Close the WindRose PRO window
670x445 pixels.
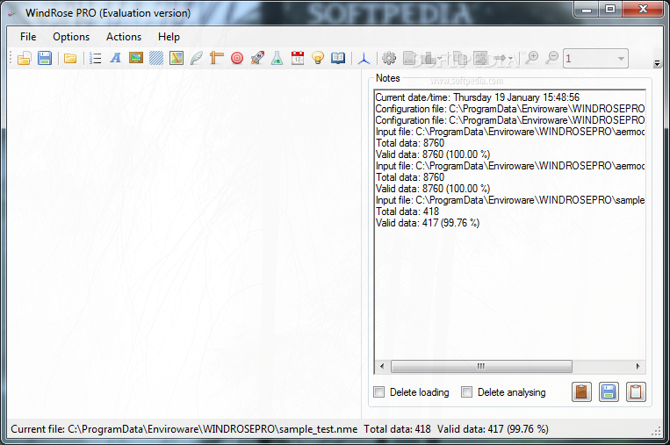tap(643, 9)
